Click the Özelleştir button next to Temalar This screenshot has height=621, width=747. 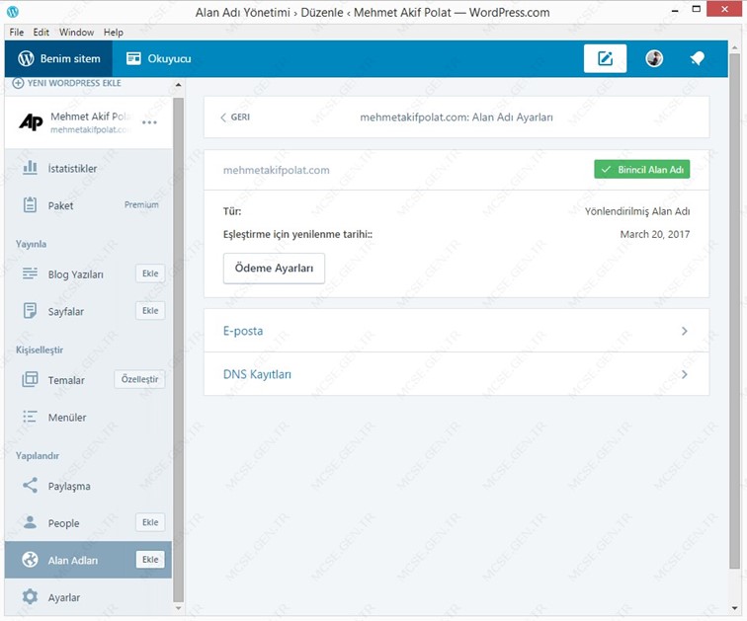point(139,379)
